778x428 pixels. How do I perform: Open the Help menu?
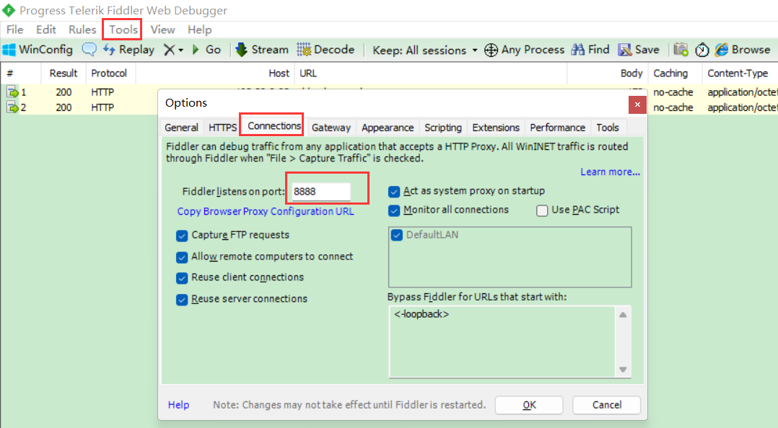tap(199, 30)
